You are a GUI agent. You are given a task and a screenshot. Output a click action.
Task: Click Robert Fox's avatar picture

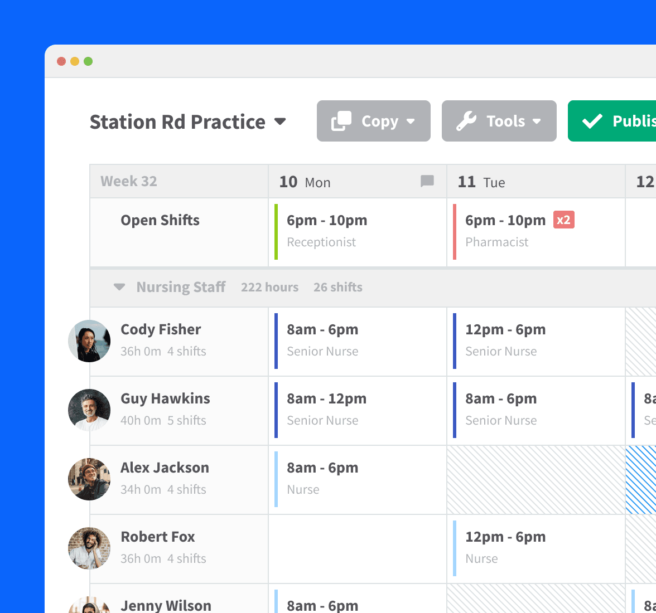point(89,548)
